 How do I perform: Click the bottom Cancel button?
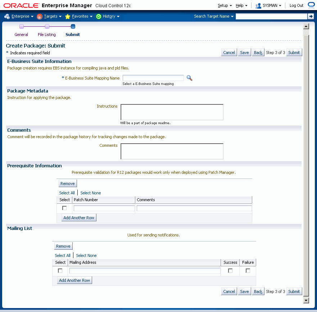(x=229, y=291)
